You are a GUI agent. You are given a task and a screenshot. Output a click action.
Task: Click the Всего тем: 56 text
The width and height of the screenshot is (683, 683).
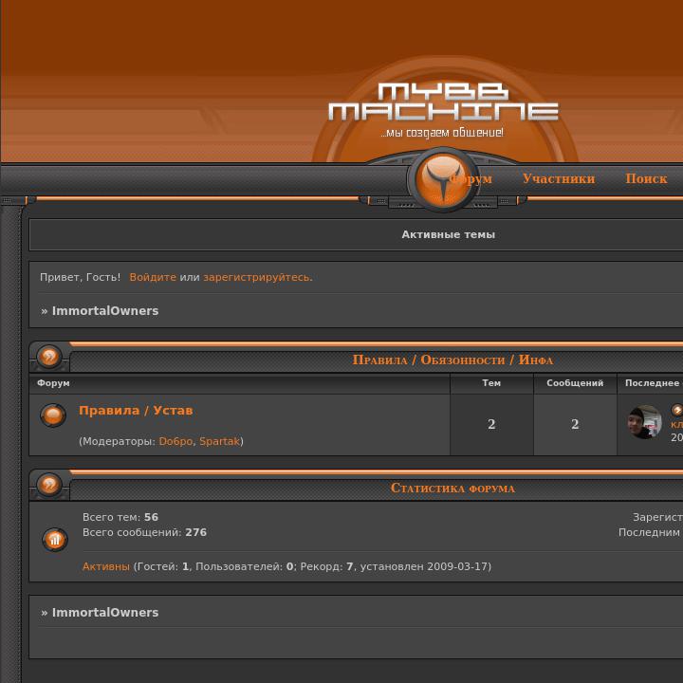[120, 517]
